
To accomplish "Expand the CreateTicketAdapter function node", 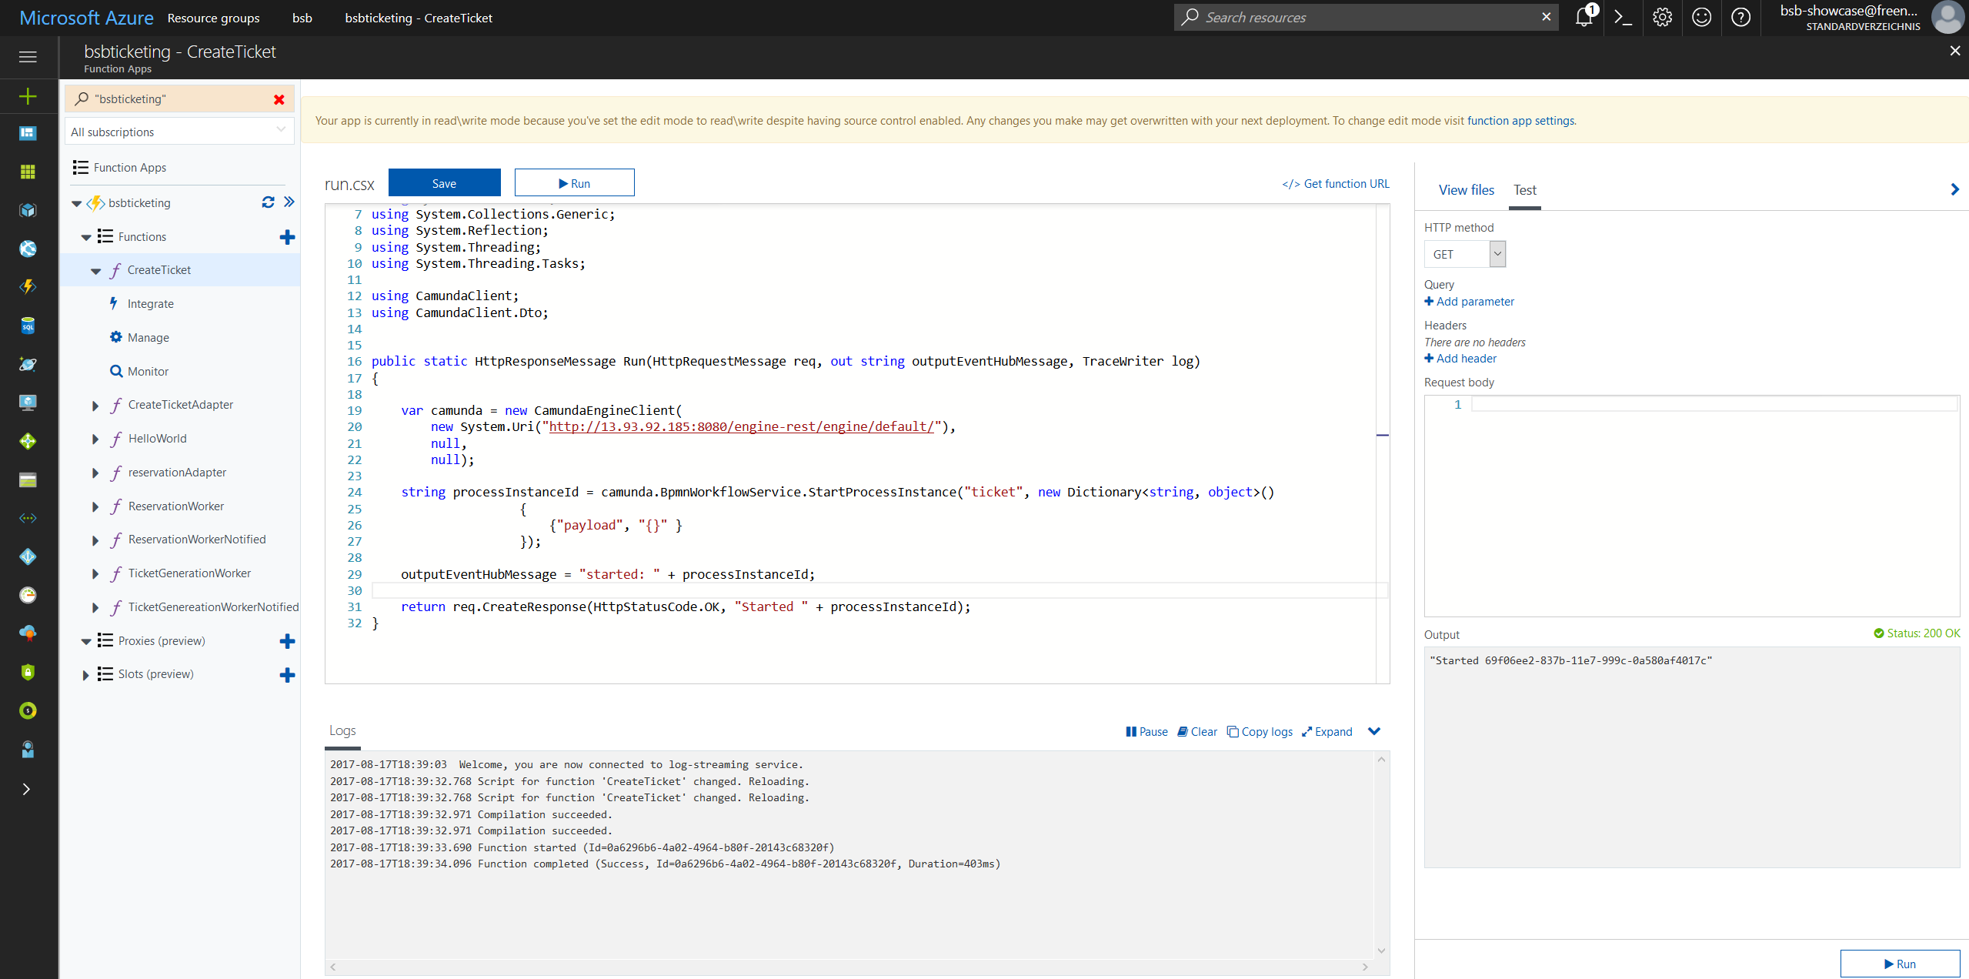I will click(95, 406).
